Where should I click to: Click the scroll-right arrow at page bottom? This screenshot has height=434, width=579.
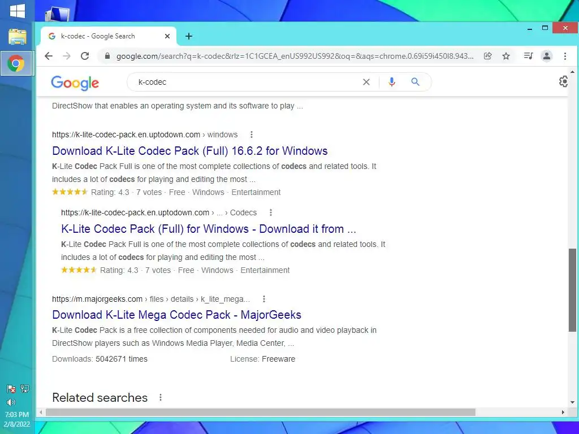pos(563,412)
